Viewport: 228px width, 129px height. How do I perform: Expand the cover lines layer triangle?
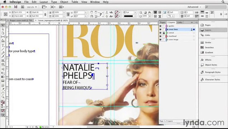pos(168,29)
